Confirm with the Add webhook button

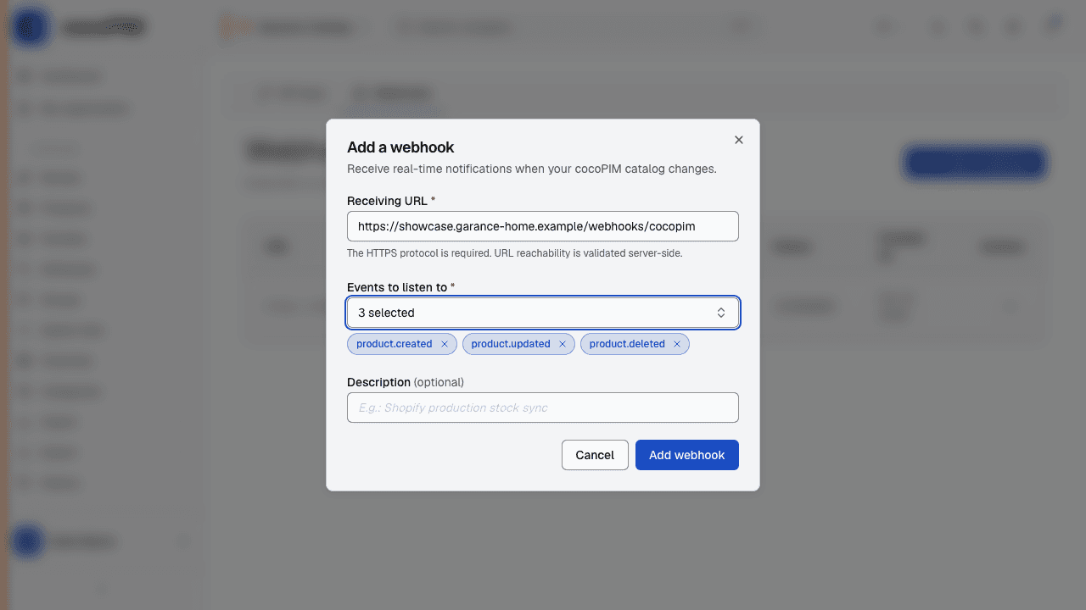[x=687, y=455]
